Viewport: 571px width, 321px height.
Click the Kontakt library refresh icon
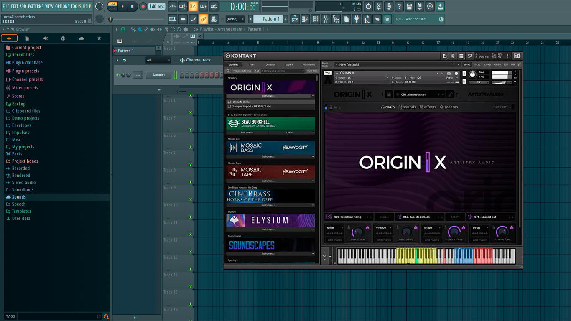click(228, 71)
